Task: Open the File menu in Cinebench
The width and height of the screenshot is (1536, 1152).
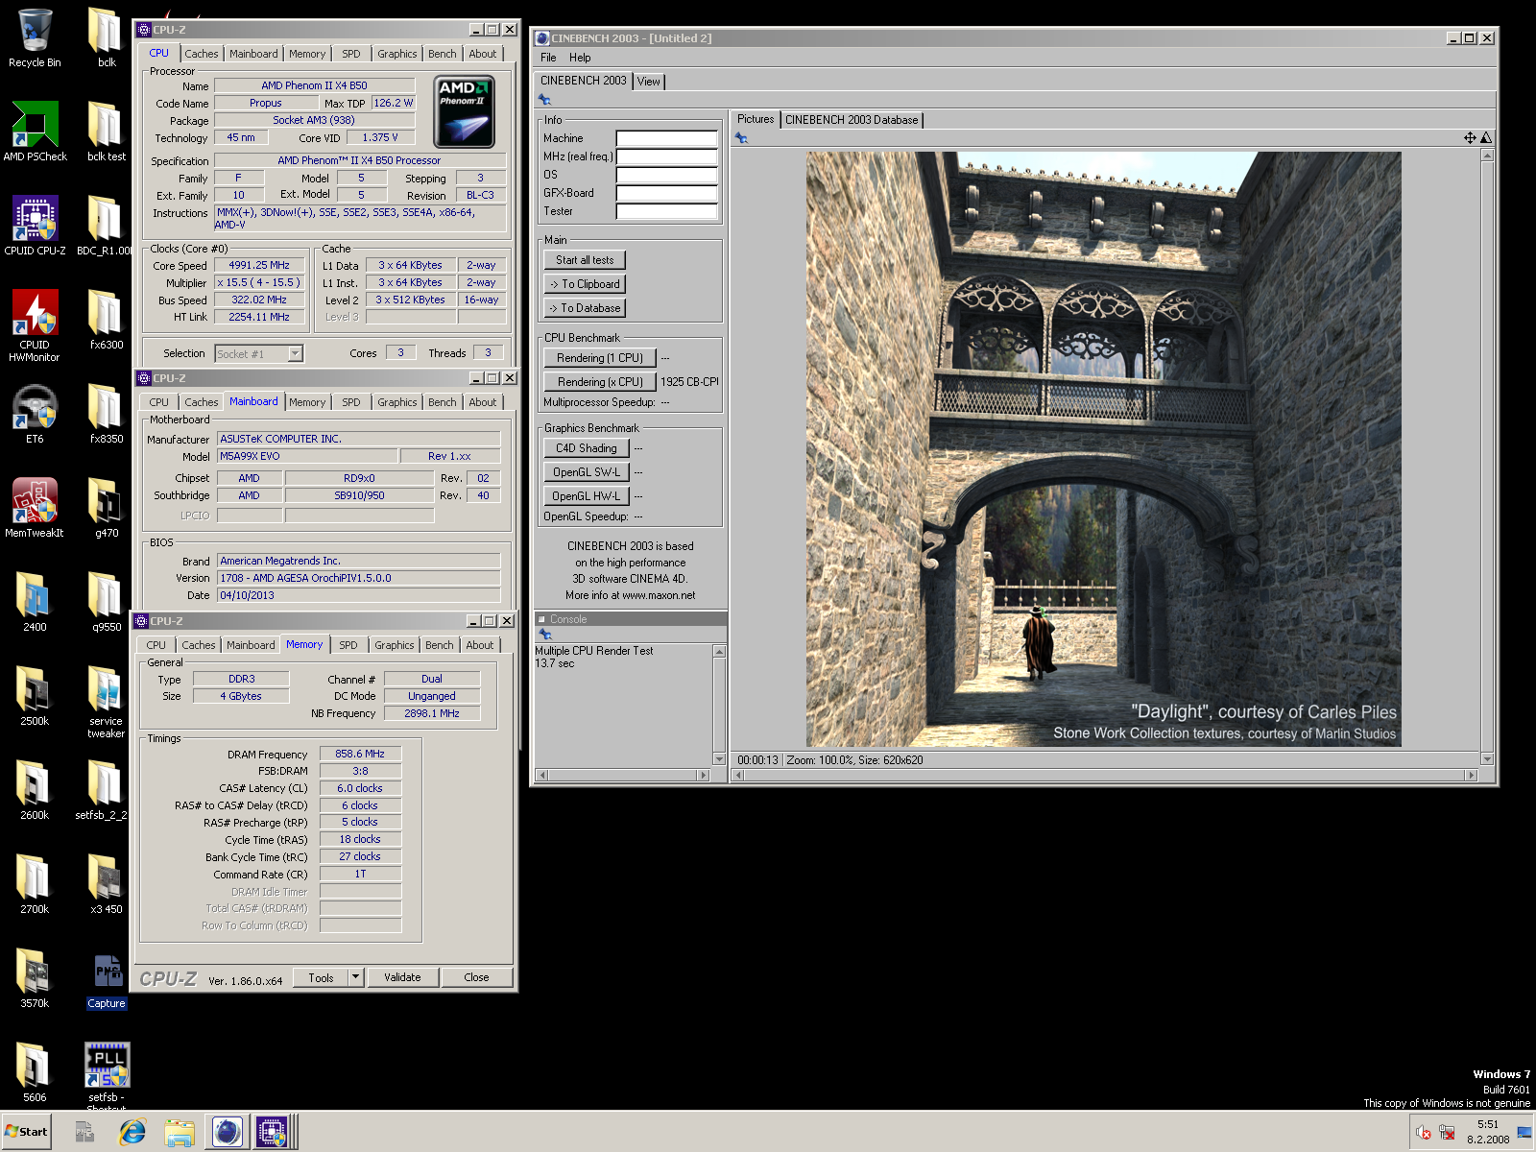Action: [548, 58]
